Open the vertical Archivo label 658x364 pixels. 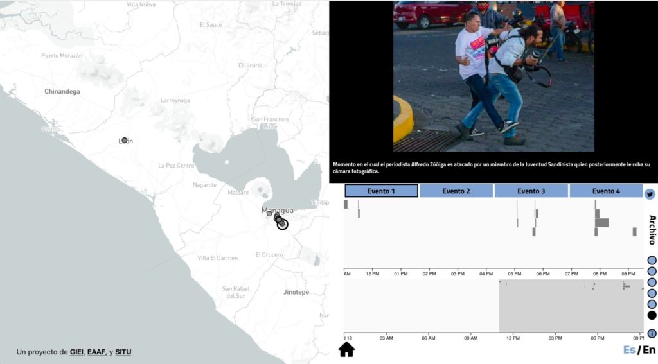652,230
